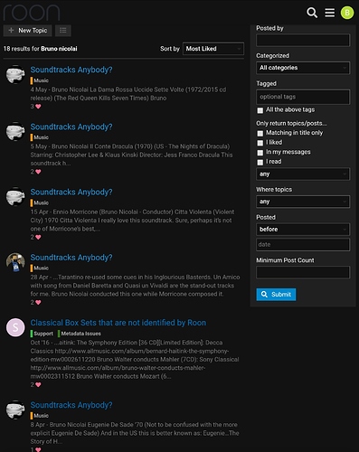Click the heart under the Tarantino post
Screen dimensions: 359x452
[38, 302]
